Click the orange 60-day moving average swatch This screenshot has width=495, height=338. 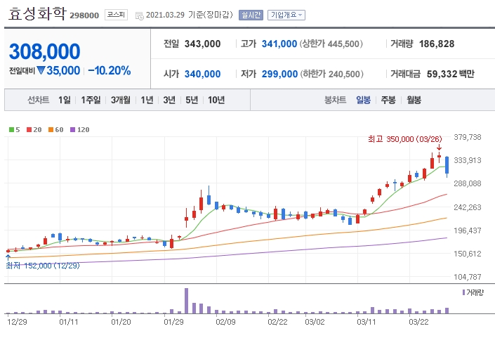tap(51, 129)
